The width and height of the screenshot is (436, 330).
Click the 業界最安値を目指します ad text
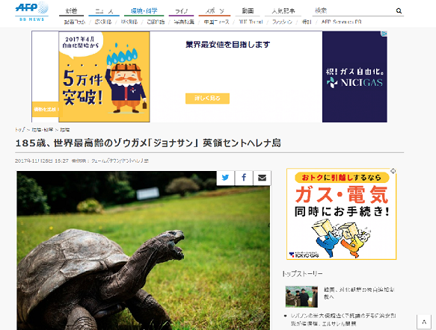(228, 44)
